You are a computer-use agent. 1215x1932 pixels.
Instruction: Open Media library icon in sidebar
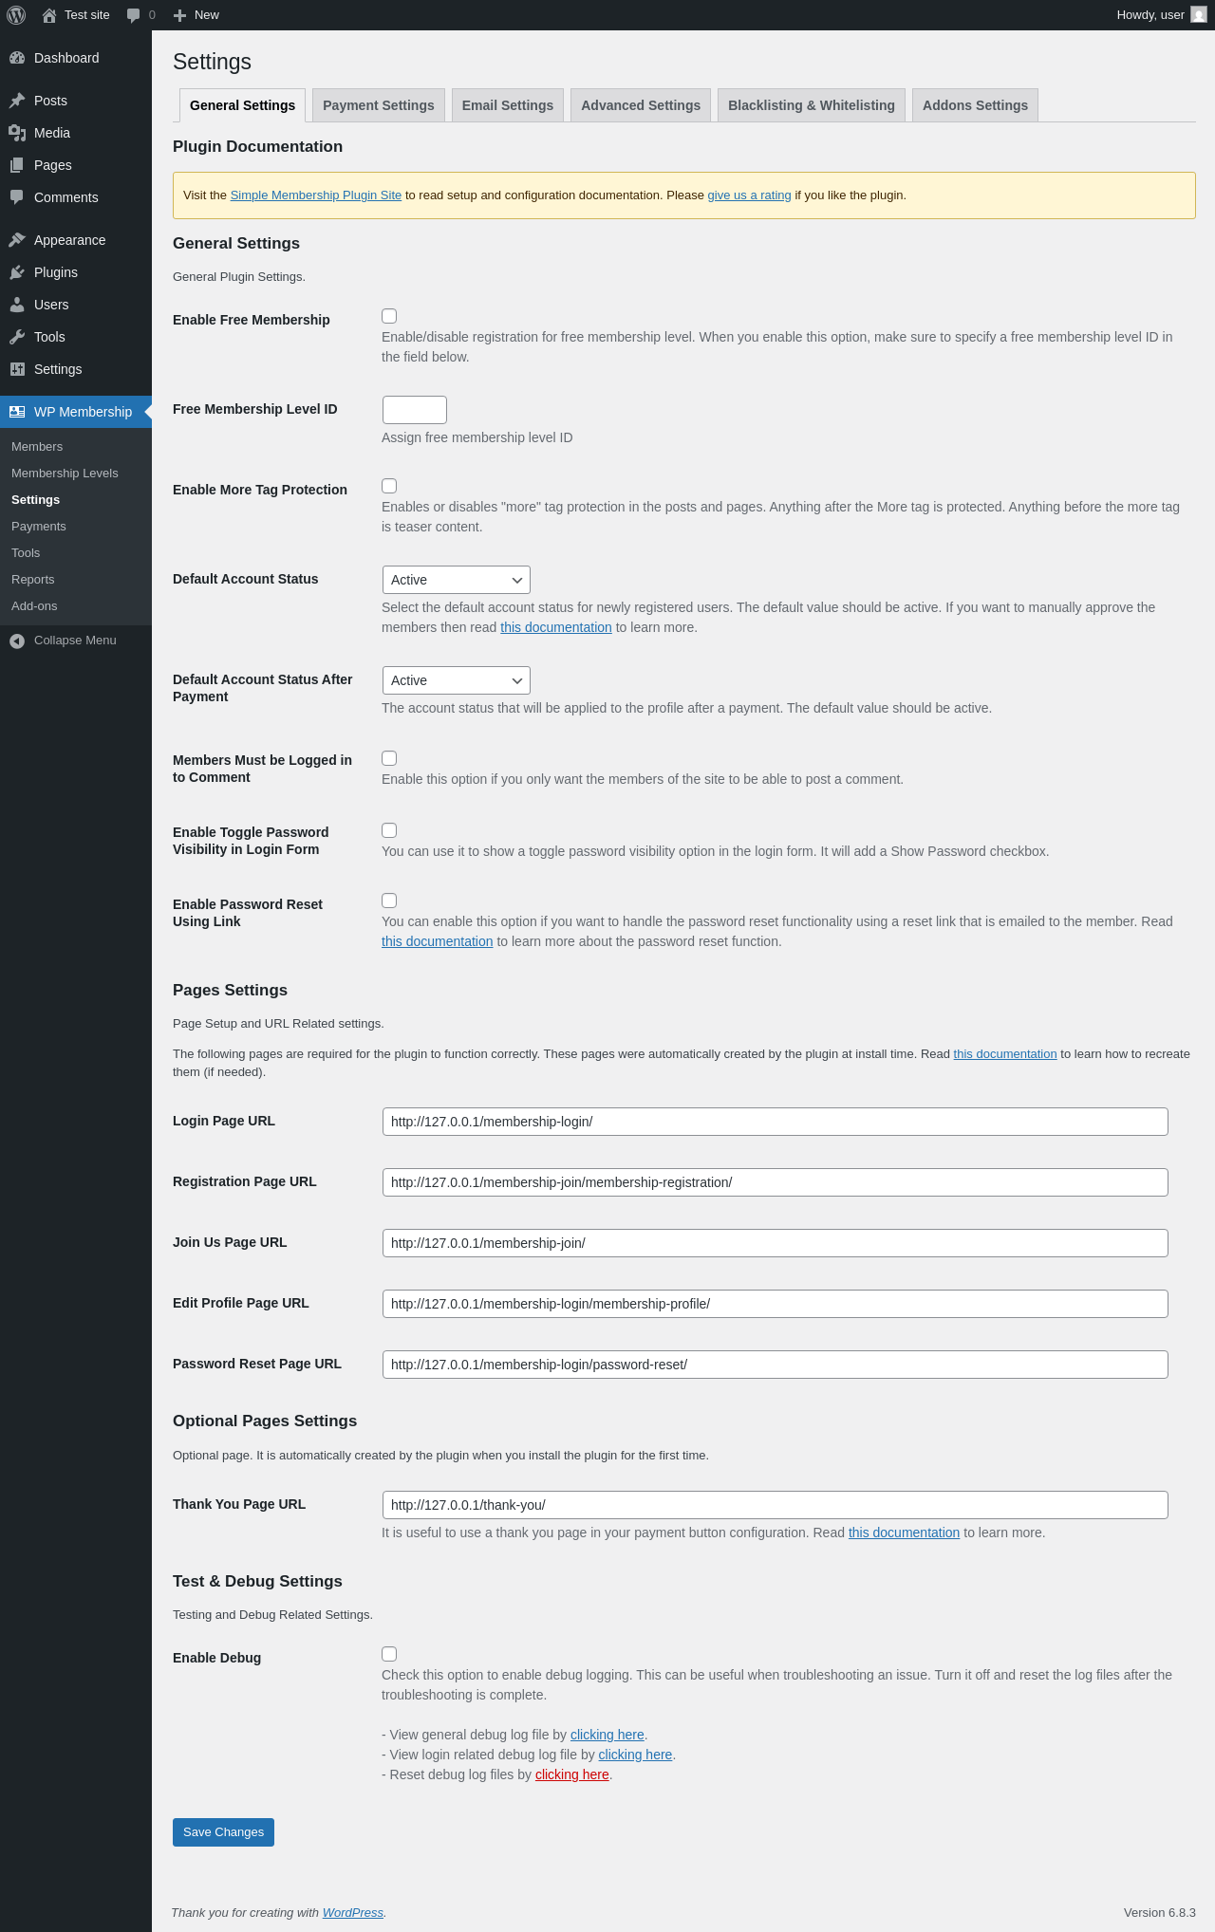pyautogui.click(x=17, y=133)
